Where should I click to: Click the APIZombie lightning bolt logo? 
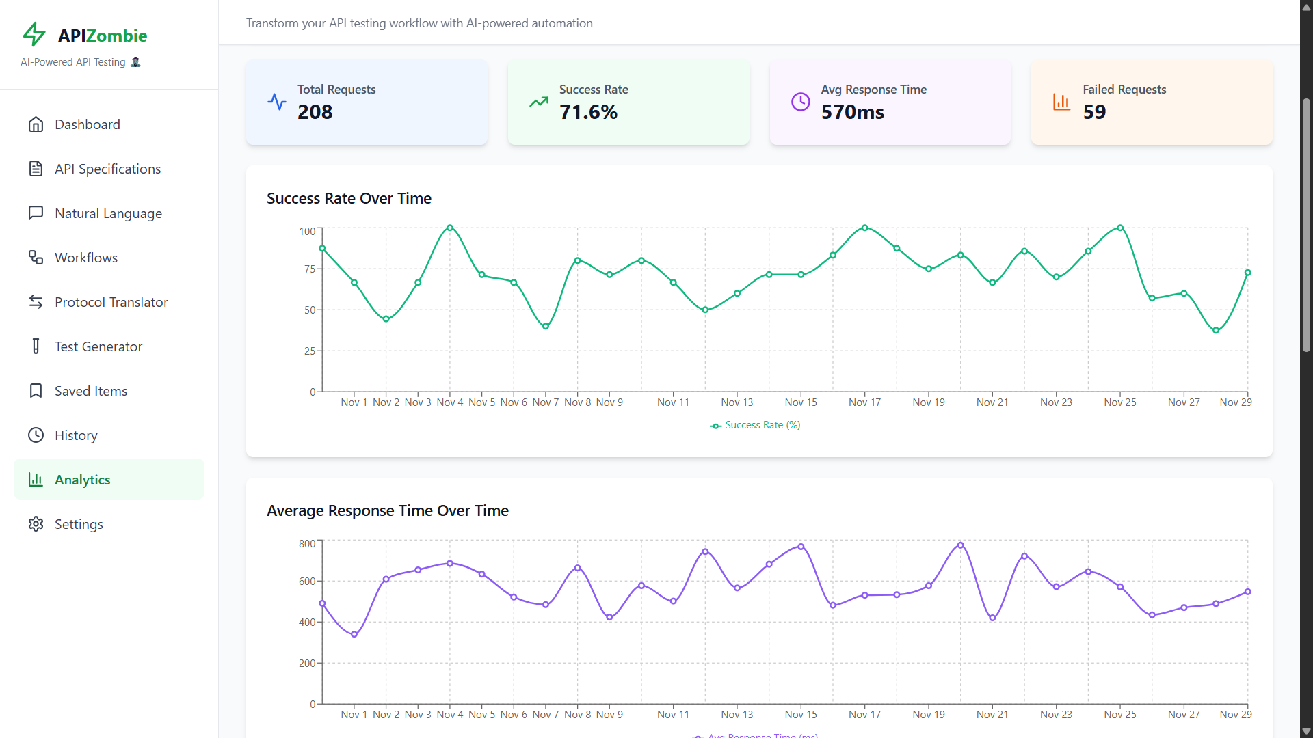tap(34, 34)
